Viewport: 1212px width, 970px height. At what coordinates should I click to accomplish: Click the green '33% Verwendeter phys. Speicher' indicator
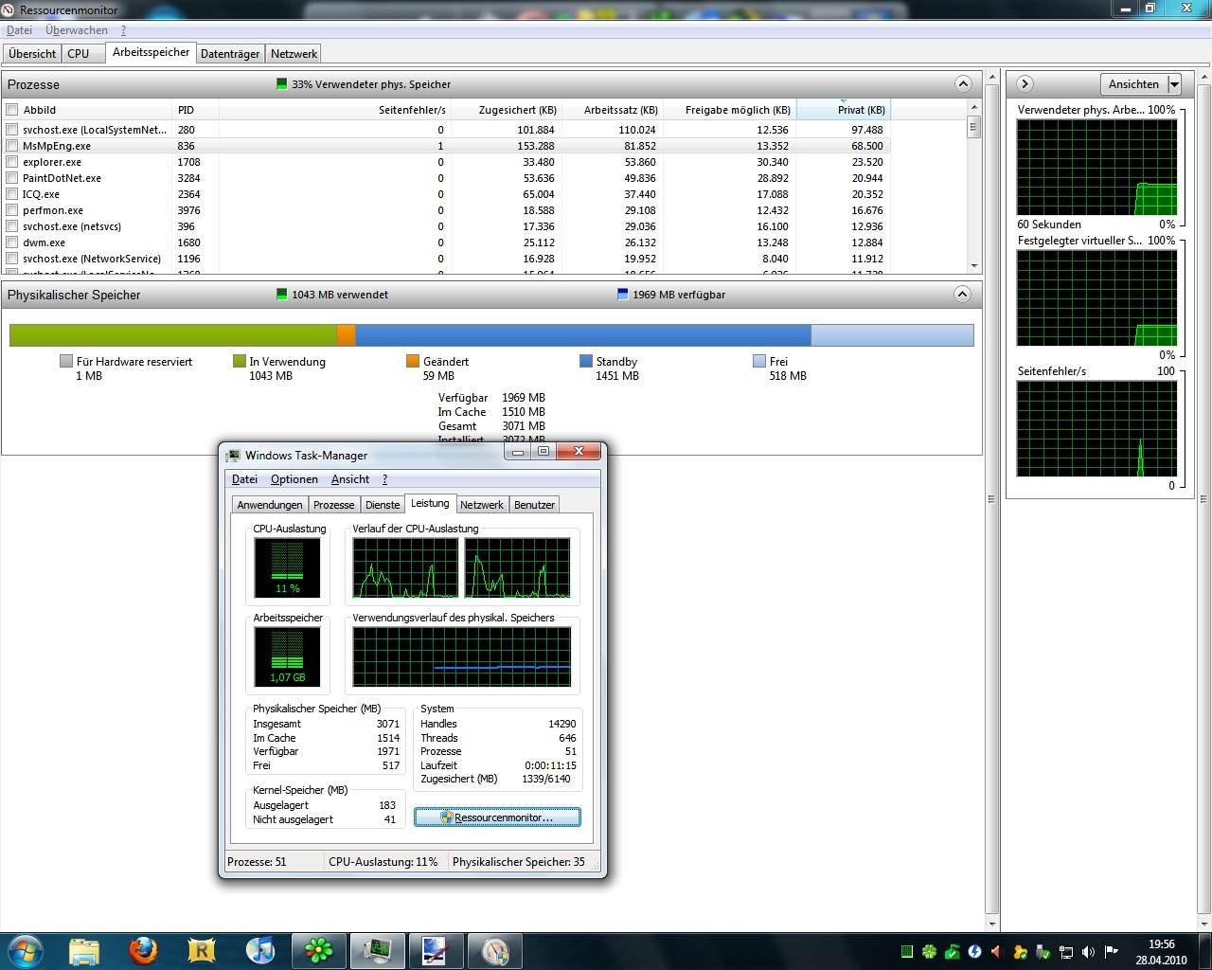pyautogui.click(x=281, y=84)
